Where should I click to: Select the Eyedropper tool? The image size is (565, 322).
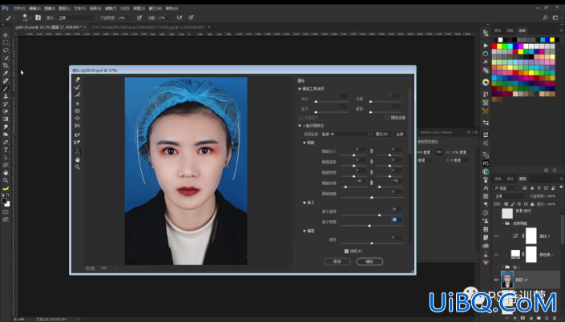click(x=6, y=73)
